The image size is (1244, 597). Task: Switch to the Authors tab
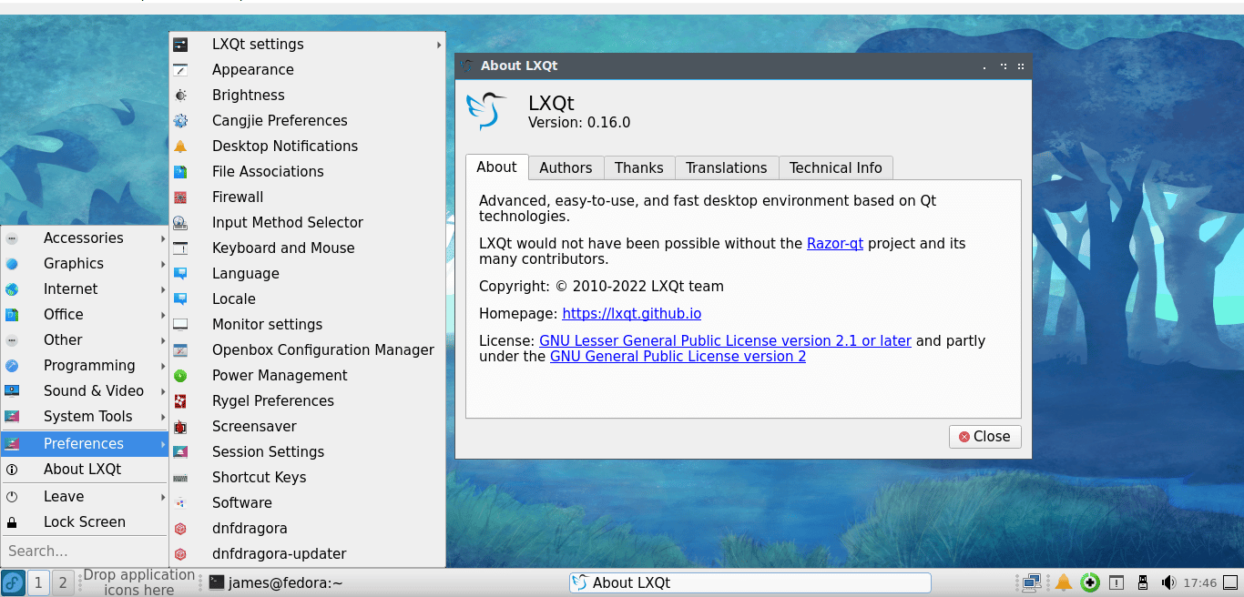(x=566, y=168)
